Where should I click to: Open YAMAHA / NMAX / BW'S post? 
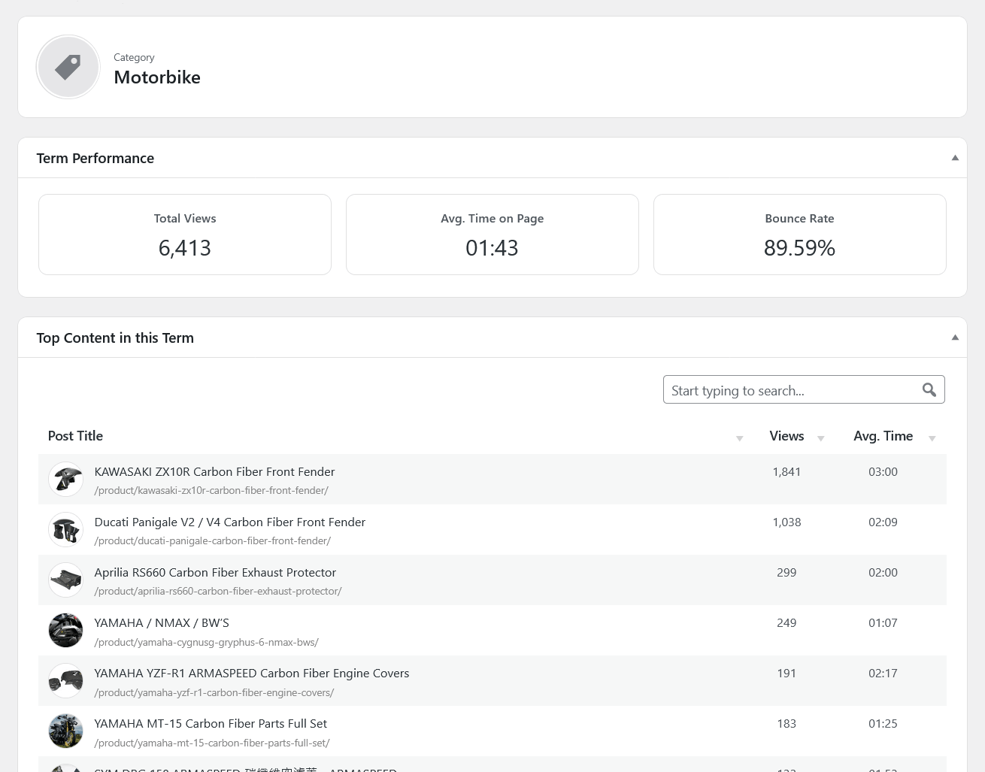162,622
